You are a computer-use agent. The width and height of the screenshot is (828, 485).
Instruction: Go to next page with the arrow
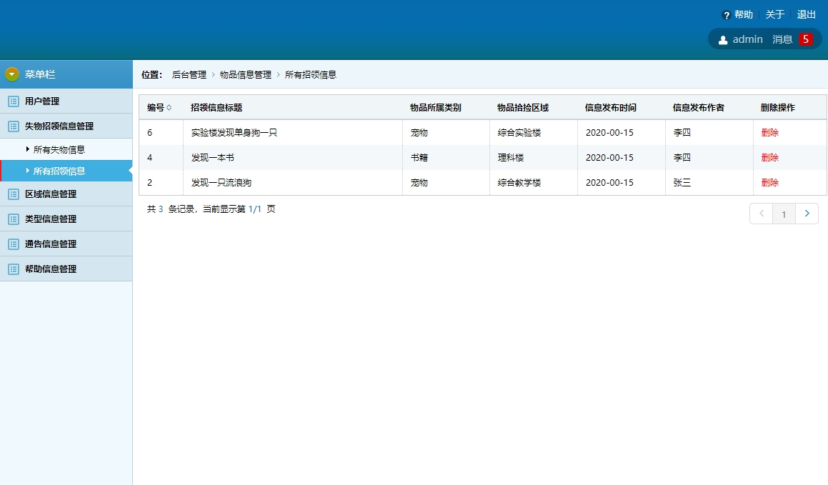click(x=807, y=213)
